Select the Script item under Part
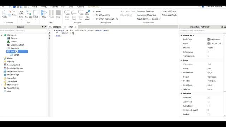 16,55
